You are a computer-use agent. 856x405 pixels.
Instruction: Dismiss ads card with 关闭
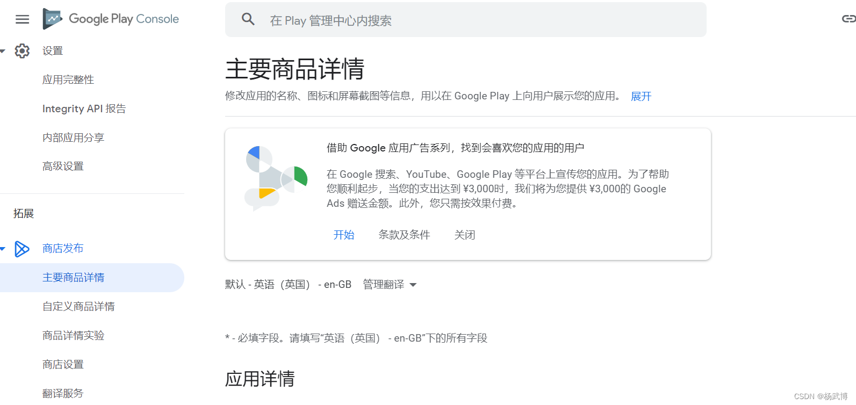click(465, 235)
